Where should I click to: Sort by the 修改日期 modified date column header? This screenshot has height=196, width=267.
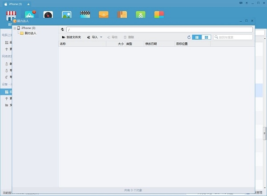(159, 44)
